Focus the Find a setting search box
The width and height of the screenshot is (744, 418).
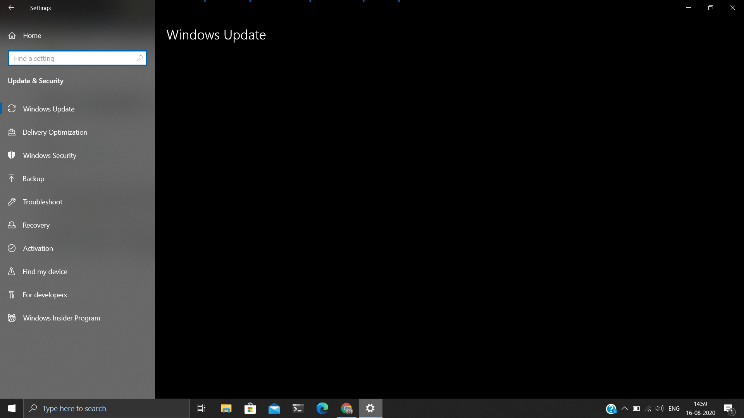point(77,58)
